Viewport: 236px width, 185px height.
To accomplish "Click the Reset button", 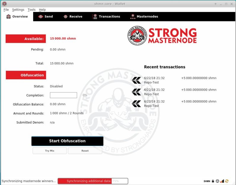I will [x=85, y=151].
